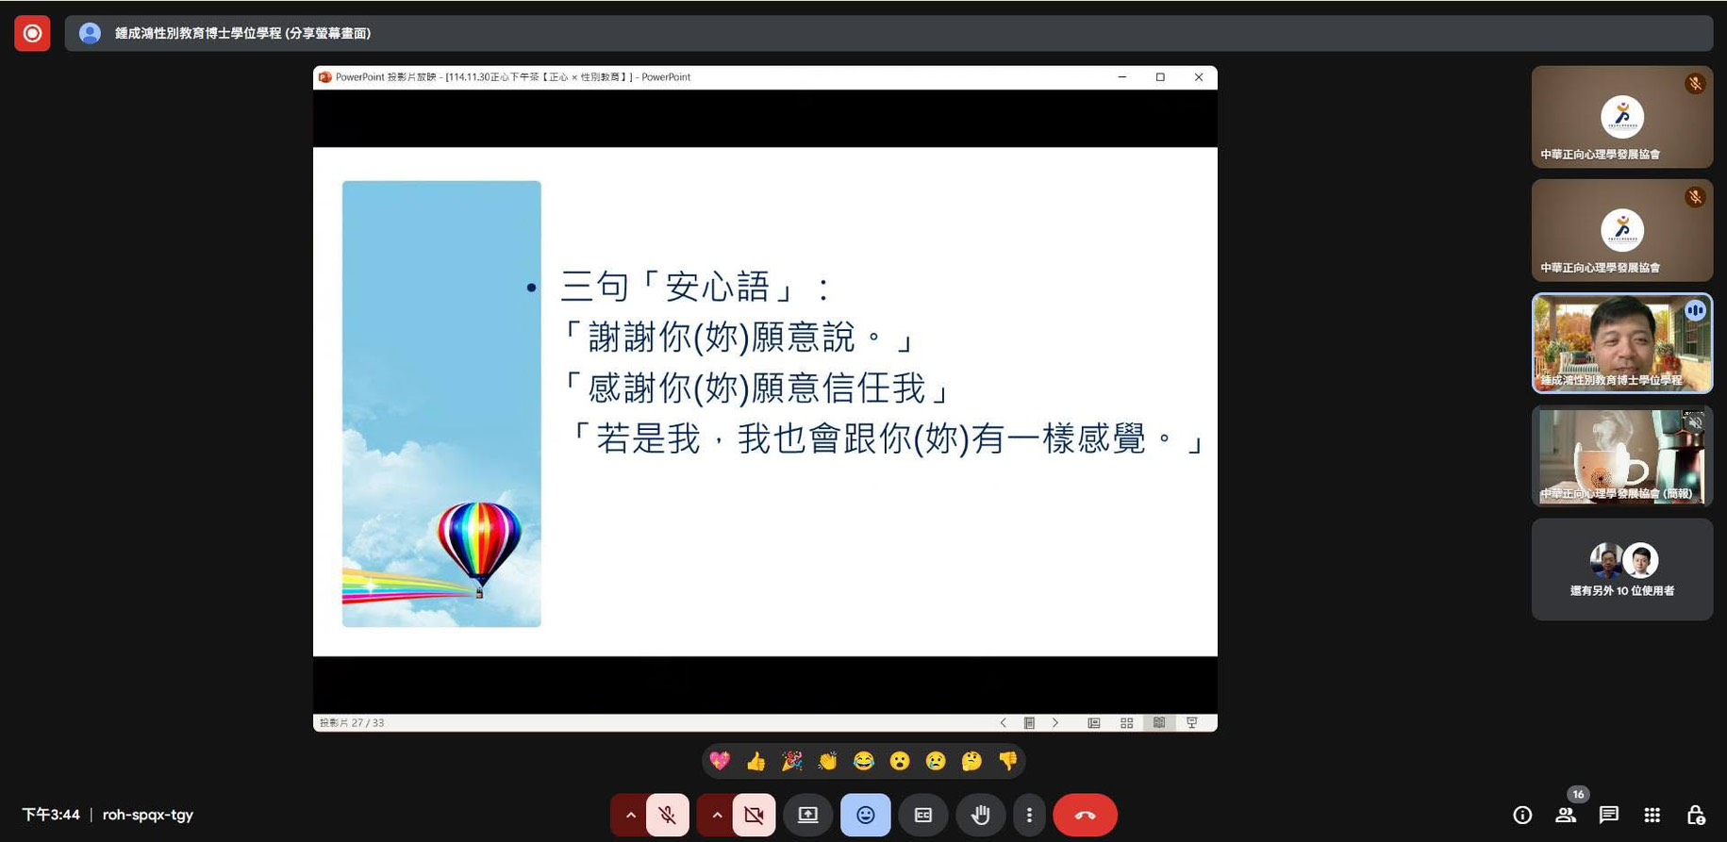
Task: Send the heart emoji reaction
Action: point(720,761)
